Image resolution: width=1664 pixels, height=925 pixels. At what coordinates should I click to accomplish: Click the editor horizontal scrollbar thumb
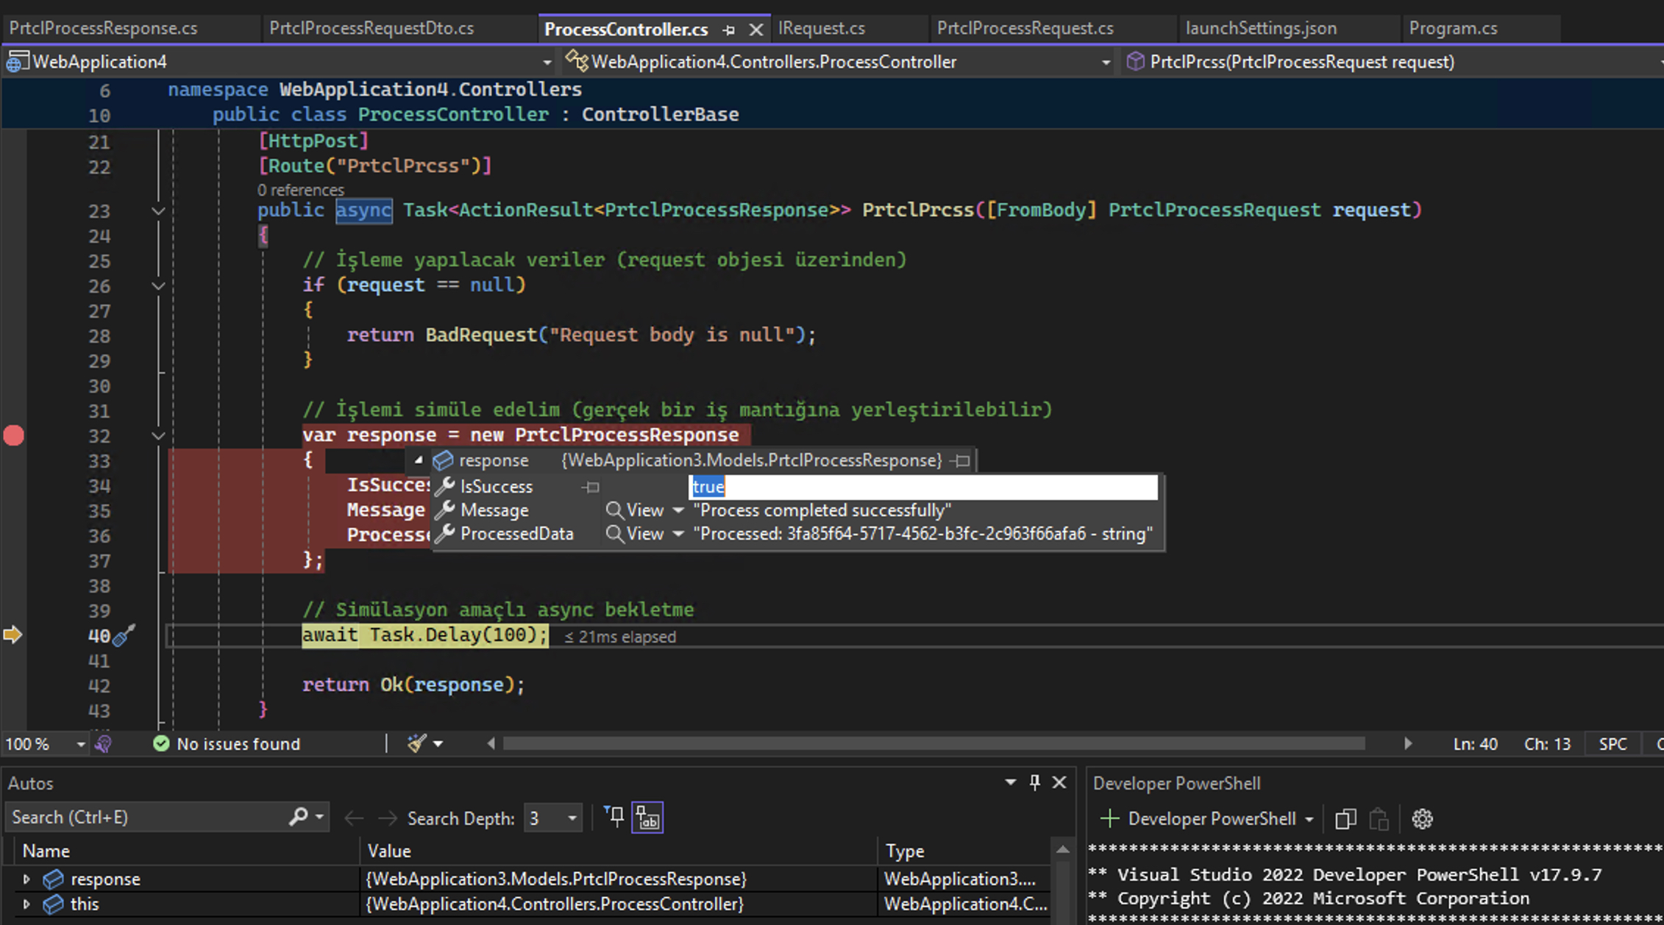933,743
